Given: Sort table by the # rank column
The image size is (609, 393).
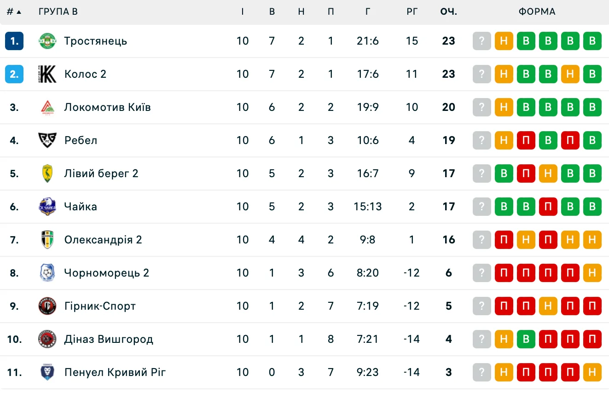Looking at the screenshot, I should 14,12.
